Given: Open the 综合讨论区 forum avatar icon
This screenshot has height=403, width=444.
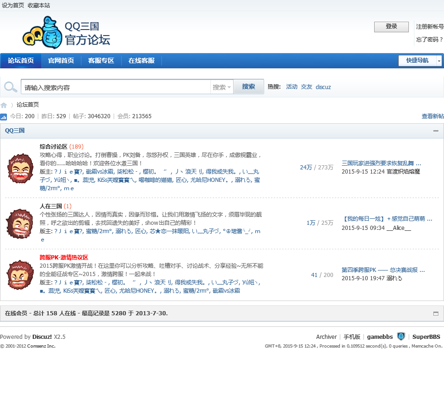Looking at the screenshot, I should [x=20, y=168].
